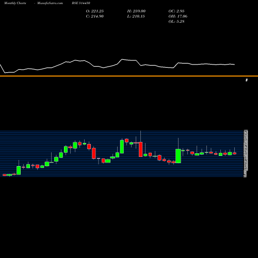Viewport: 258px width, 258px height.
Task: Select the low value 'L: 210.15'
Action: [136, 17]
